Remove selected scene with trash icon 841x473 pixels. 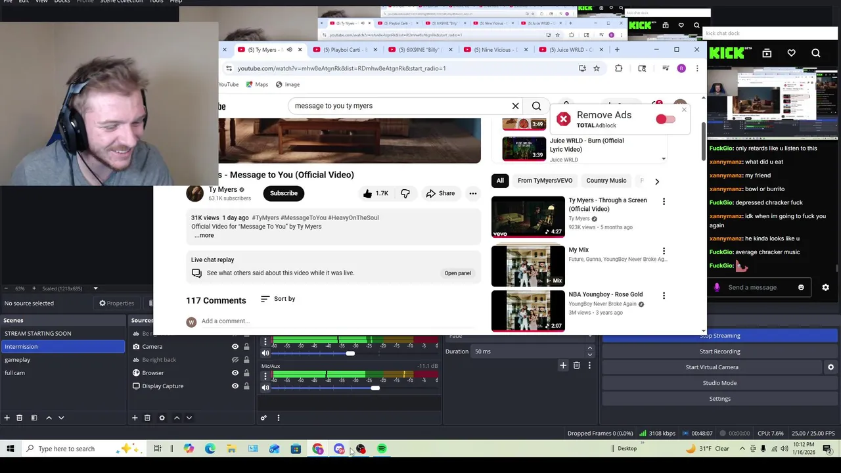(x=19, y=418)
